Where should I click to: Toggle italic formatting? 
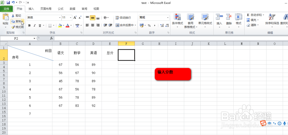pos(34,26)
